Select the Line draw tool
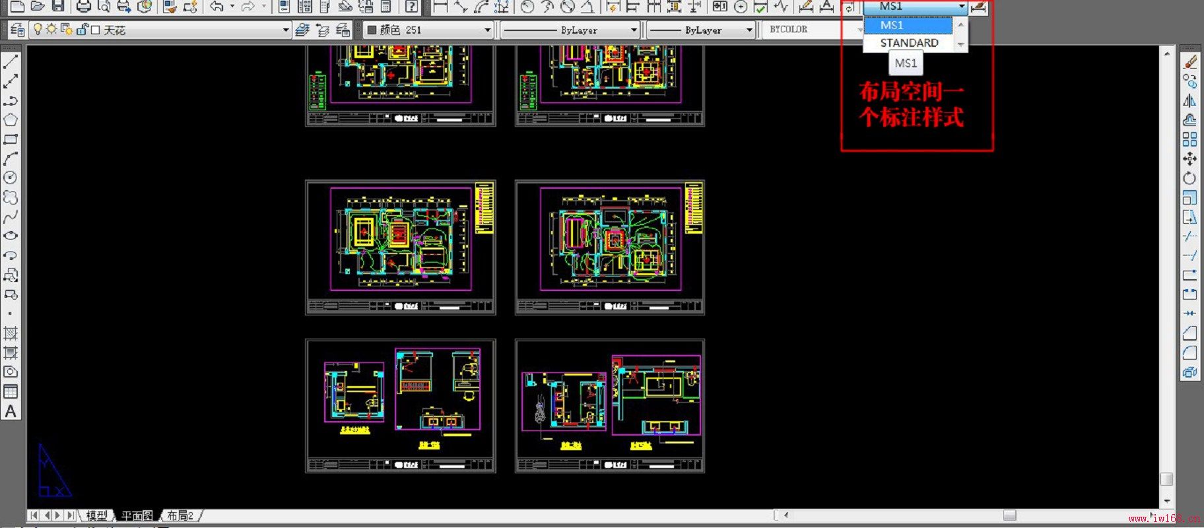Screen dimensions: 1204x528 pyautogui.click(x=11, y=62)
